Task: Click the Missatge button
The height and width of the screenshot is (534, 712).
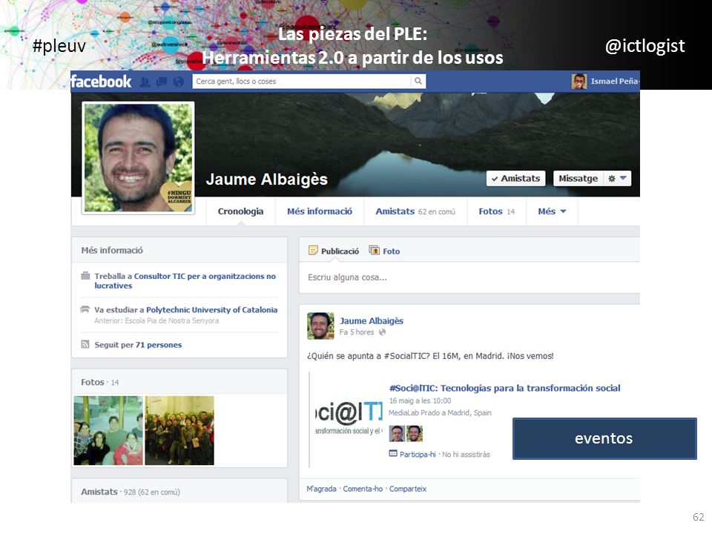Action: point(578,179)
